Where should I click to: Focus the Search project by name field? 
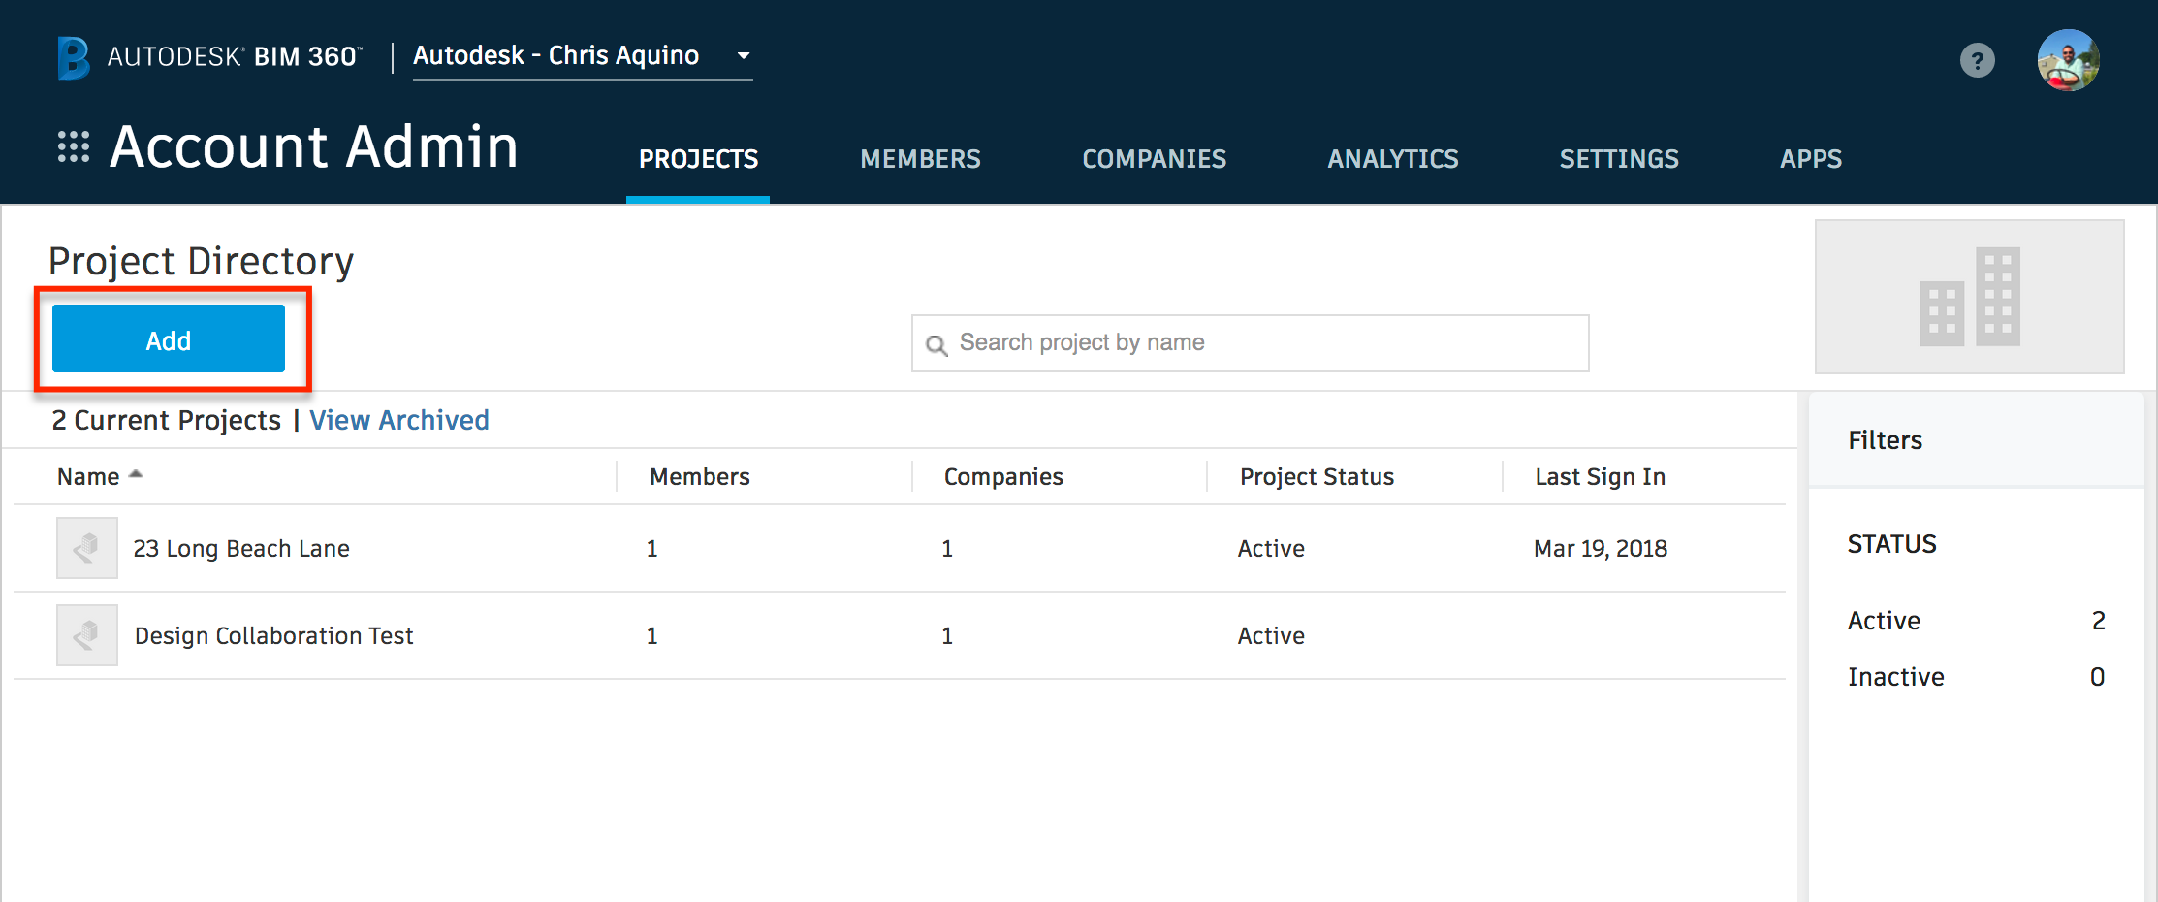pos(1260,343)
